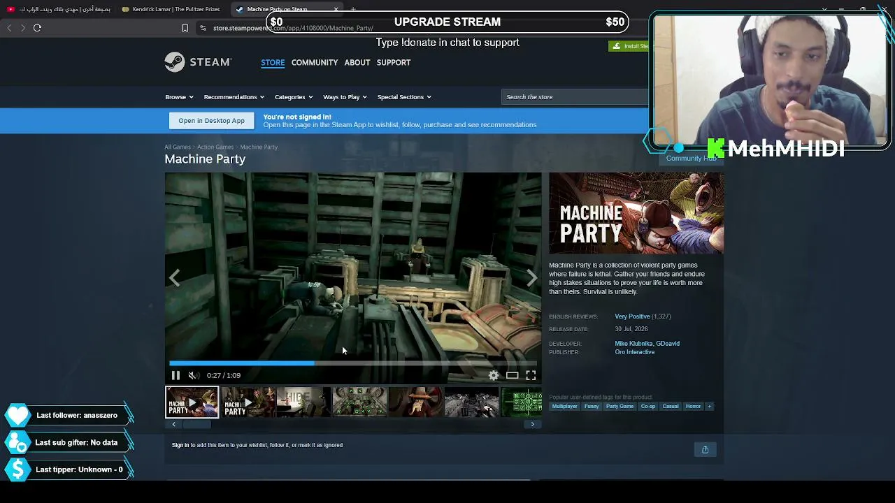Switch to the YouTube Arabic-titled tab
Viewport: 895px width, 503px height.
[59, 9]
